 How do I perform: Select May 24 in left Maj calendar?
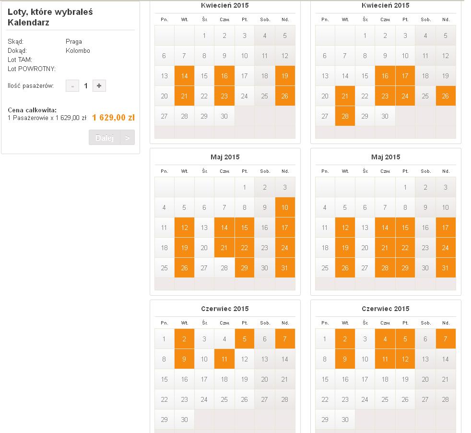click(x=285, y=248)
